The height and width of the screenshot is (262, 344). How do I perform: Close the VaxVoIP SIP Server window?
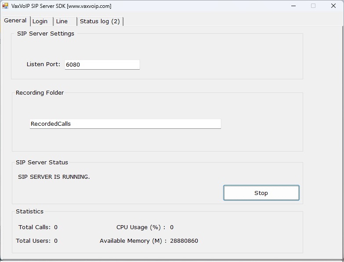[333, 6]
